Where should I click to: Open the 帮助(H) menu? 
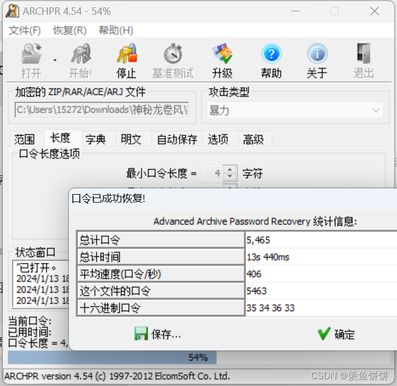tap(116, 31)
